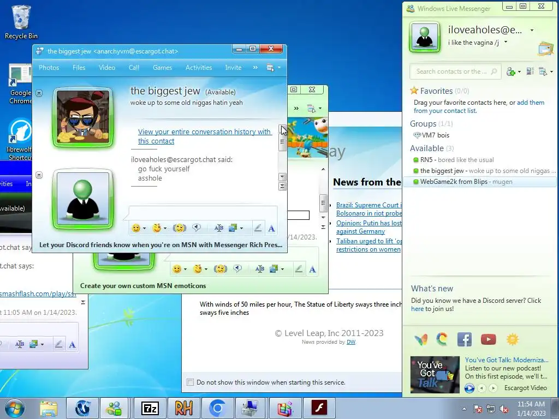Viewport: 559px width, 419px height.
Task: Open the personal message dropdown arrow
Action: [506, 43]
